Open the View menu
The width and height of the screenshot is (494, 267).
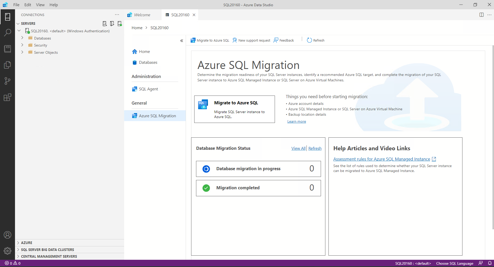[x=40, y=5]
